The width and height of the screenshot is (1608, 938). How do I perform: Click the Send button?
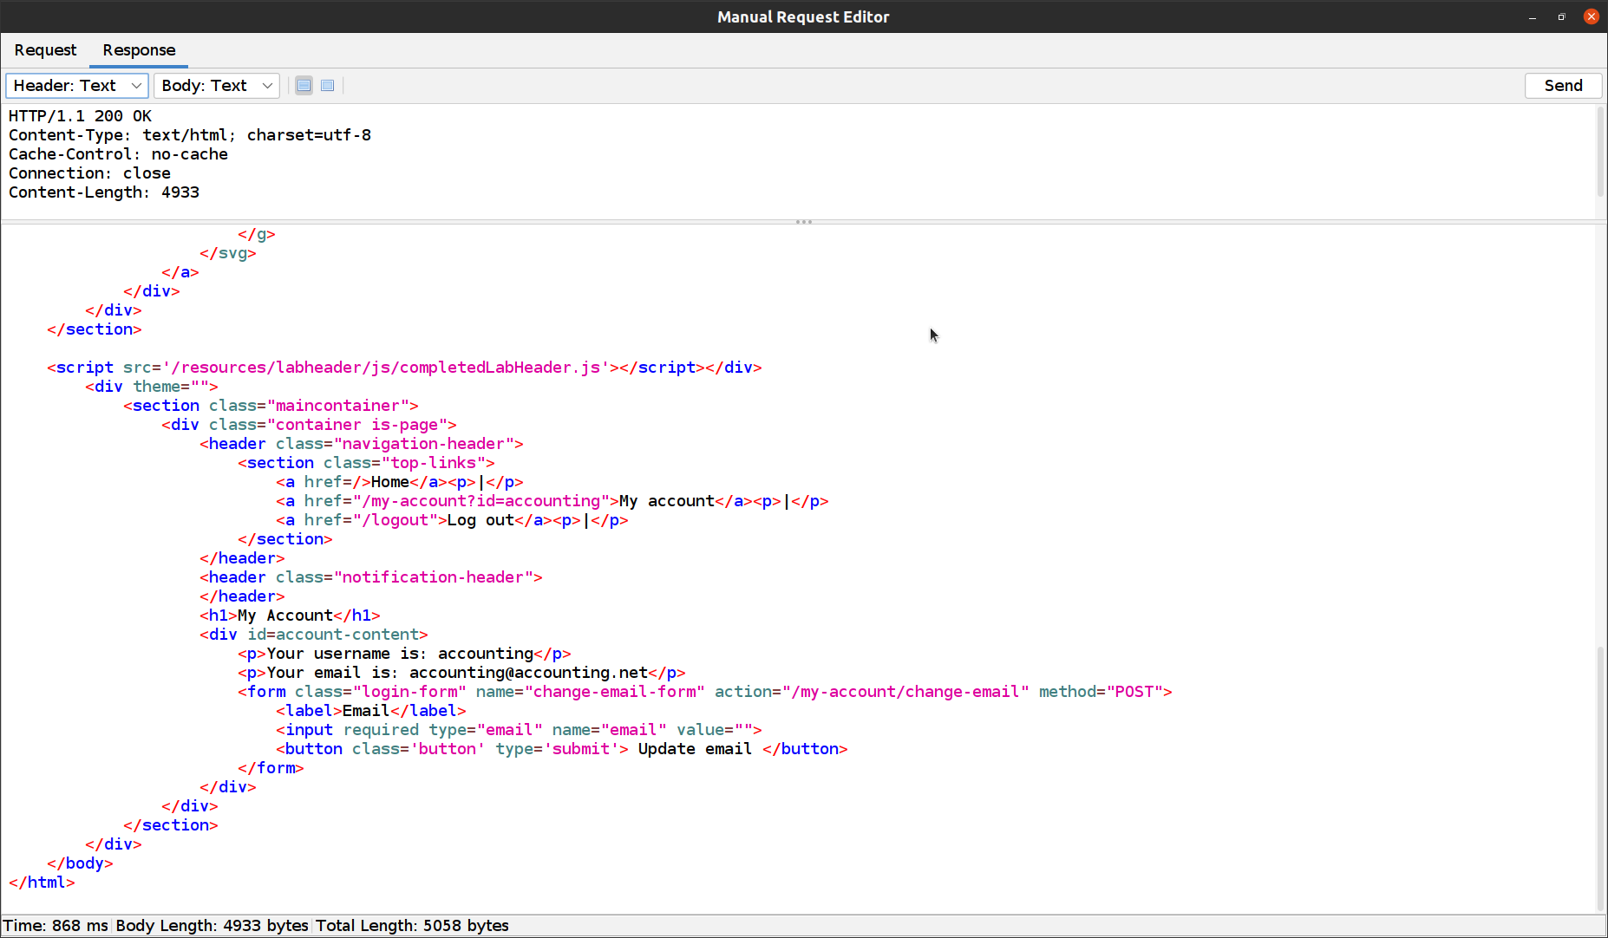tap(1563, 85)
